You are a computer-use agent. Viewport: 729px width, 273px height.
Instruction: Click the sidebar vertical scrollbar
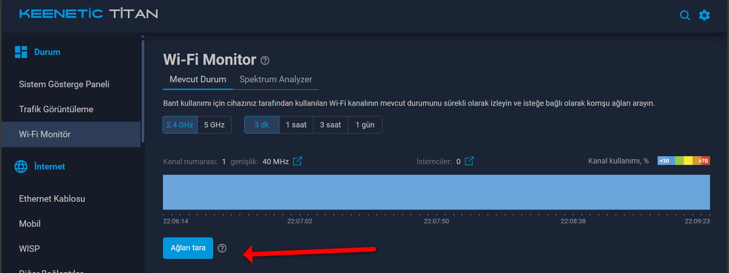[143, 91]
